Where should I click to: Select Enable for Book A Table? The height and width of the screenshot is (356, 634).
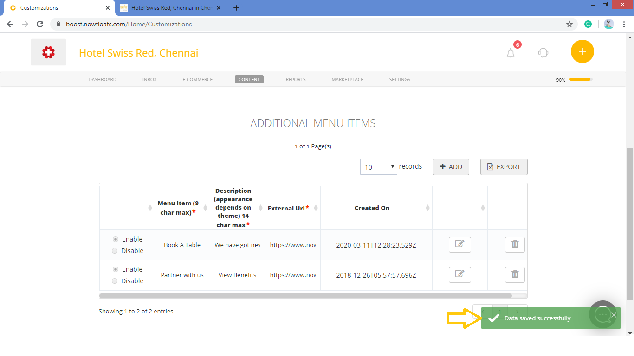116,239
